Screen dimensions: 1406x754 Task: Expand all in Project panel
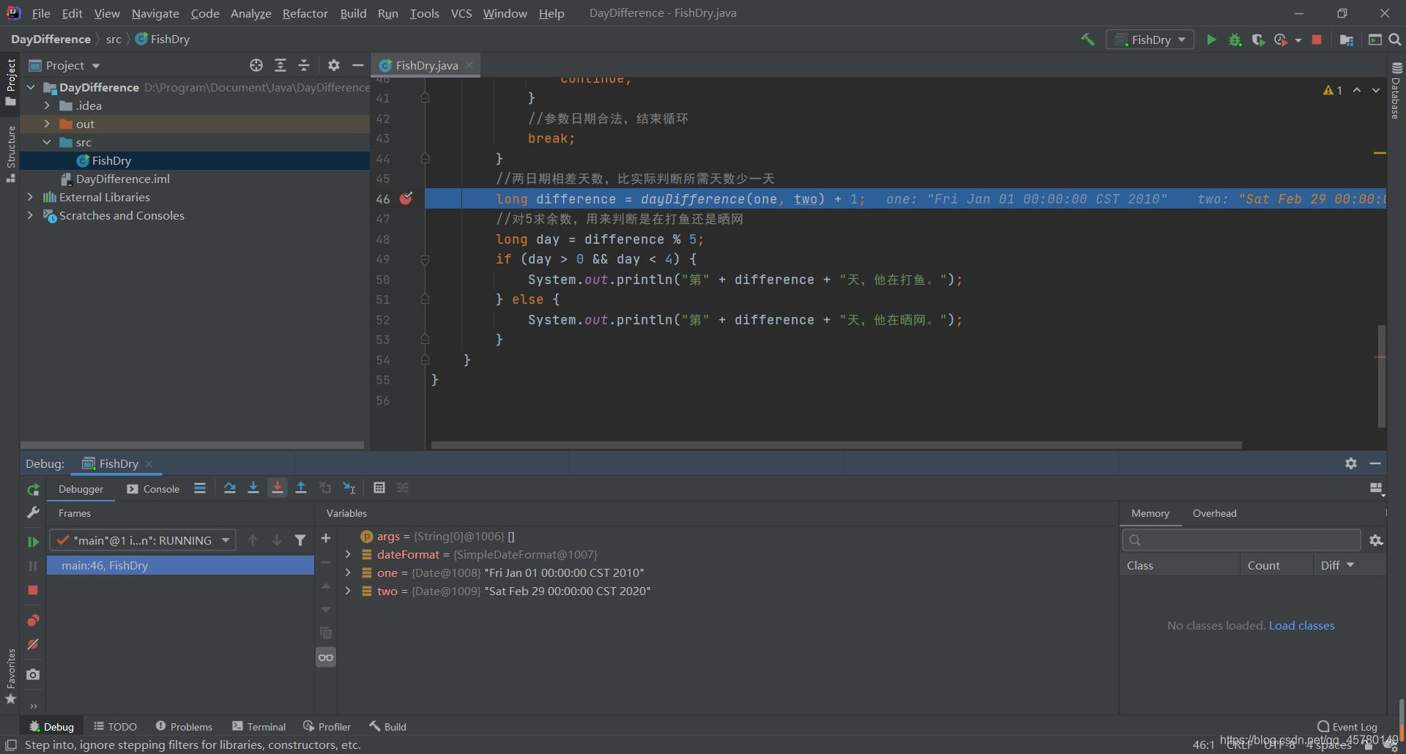click(280, 65)
